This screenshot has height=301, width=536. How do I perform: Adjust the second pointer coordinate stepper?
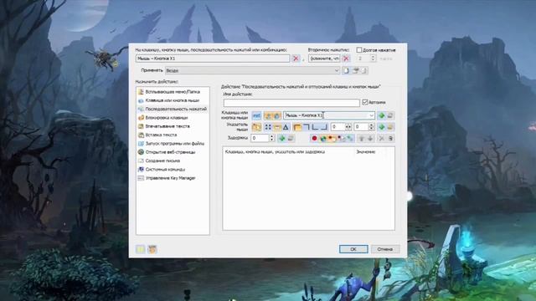372,127
